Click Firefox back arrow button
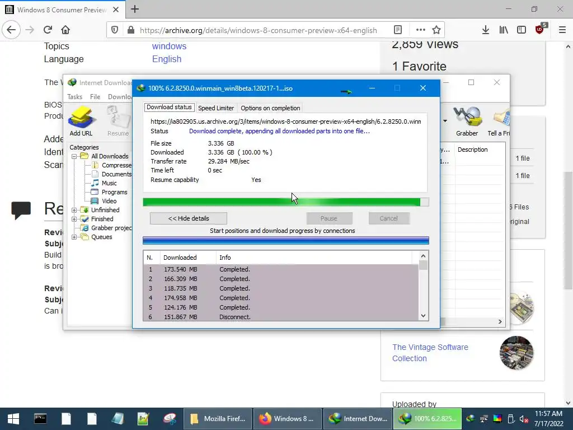The height and width of the screenshot is (430, 573). tap(11, 30)
